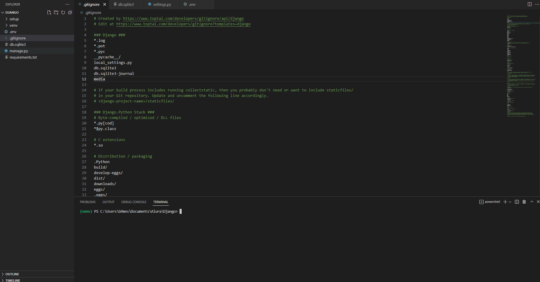Click 'db.sqlite3-journal' on line 11
Image resolution: width=540 pixels, height=282 pixels.
click(x=114, y=73)
